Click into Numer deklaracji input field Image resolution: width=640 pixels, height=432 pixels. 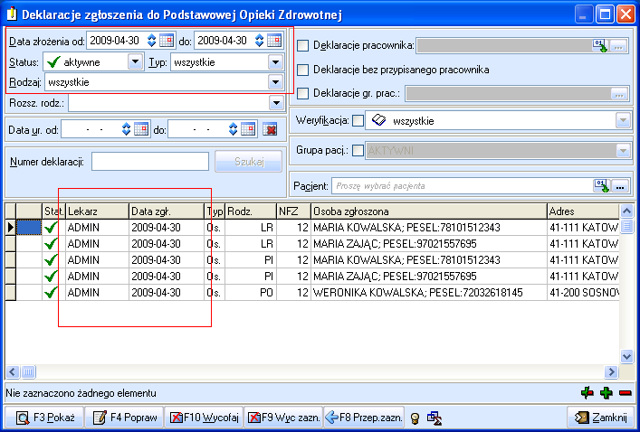pyautogui.click(x=150, y=162)
